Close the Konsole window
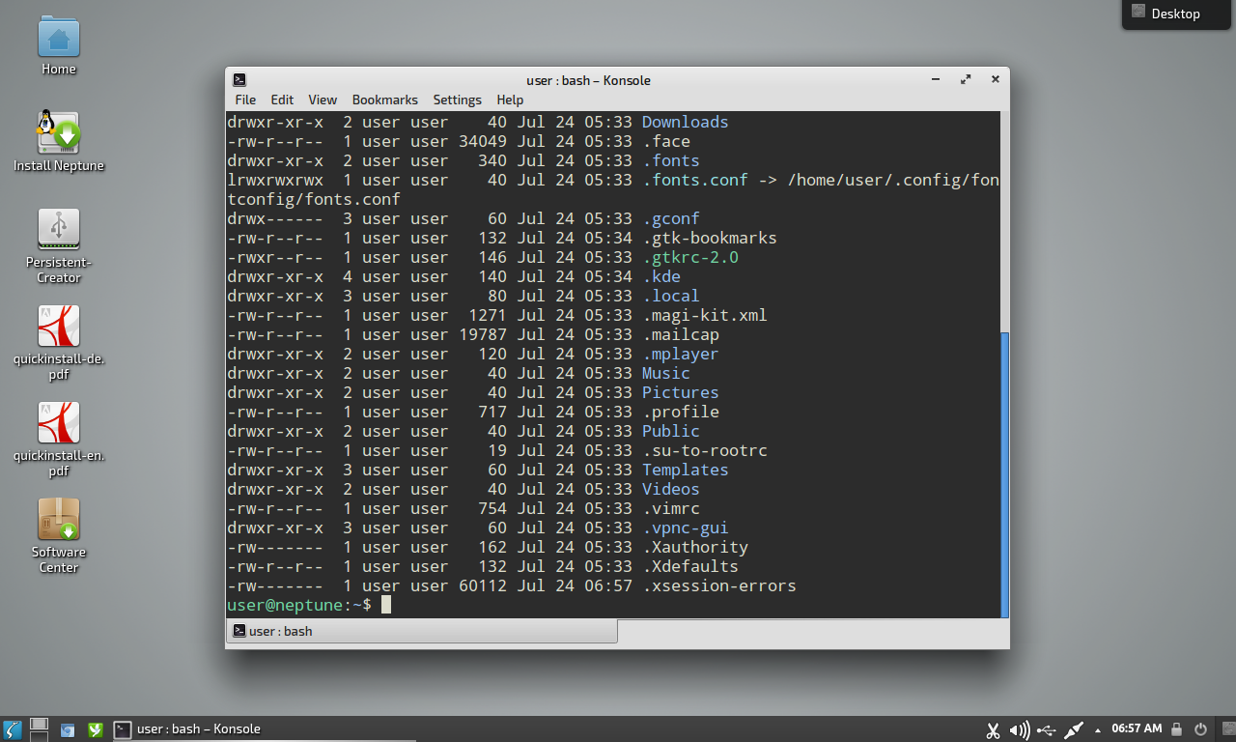 (995, 80)
